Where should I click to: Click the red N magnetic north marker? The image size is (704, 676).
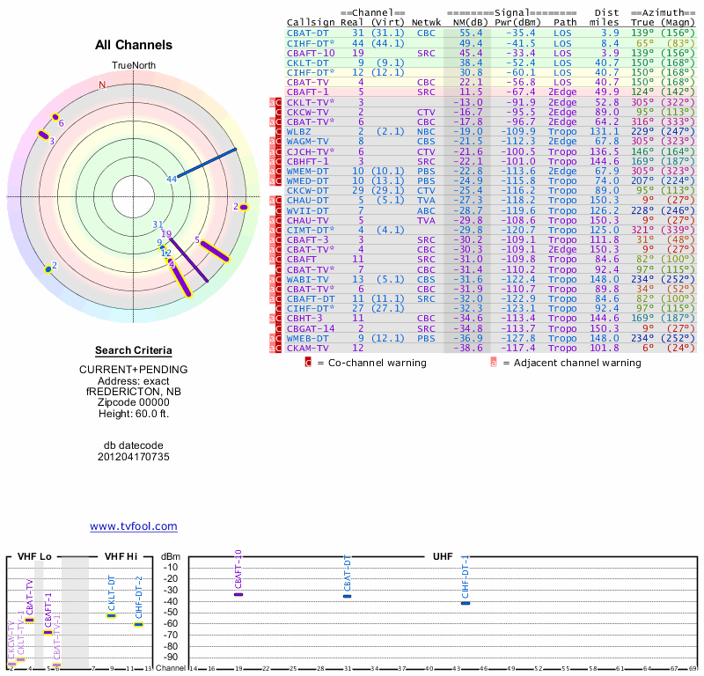[x=102, y=85]
